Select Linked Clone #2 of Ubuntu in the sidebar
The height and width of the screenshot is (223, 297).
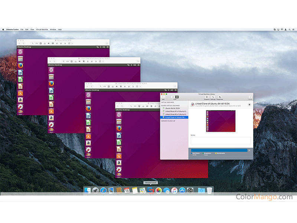point(174,111)
